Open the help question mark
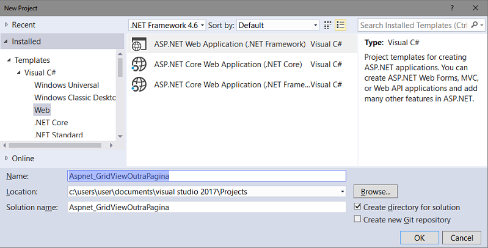This screenshot has height=248, width=488. (x=452, y=8)
